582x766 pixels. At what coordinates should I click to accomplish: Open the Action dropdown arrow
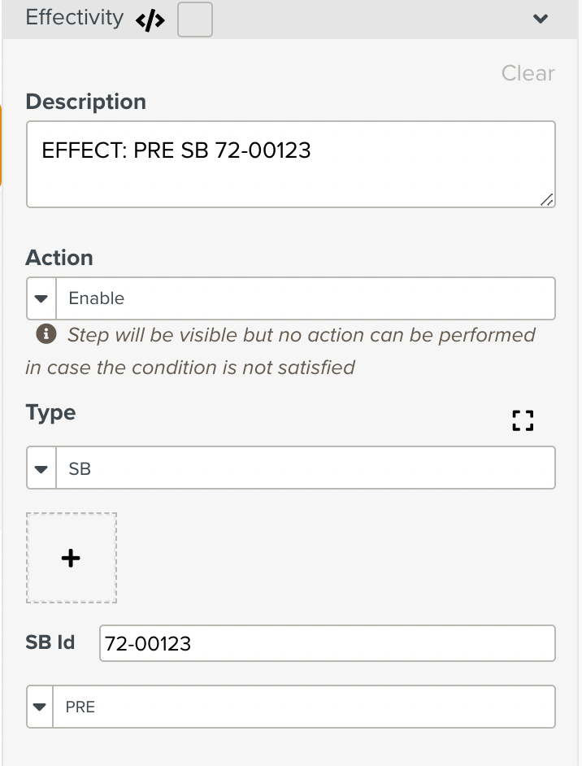click(x=41, y=298)
